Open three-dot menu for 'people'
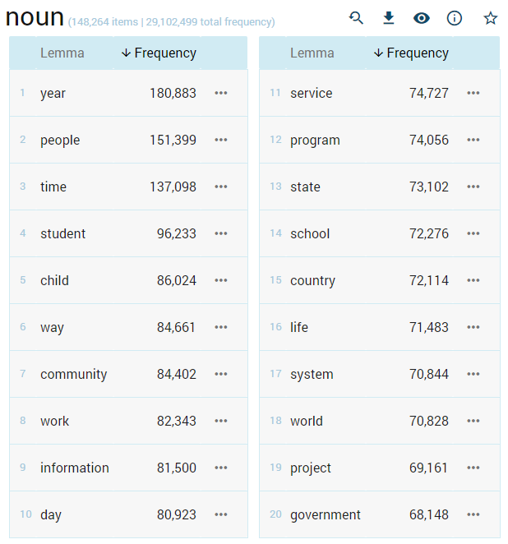This screenshot has height=544, width=508. [221, 141]
